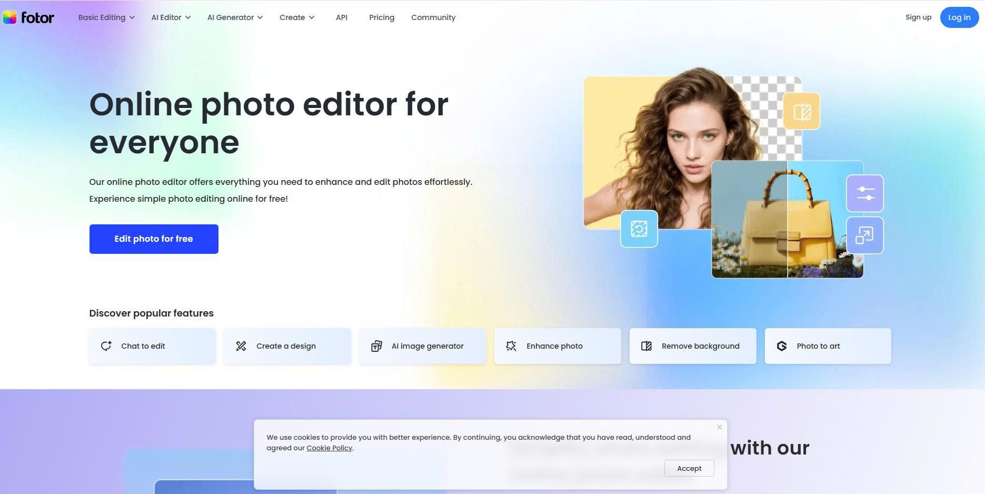Click the Photo to art icon
The height and width of the screenshot is (494, 985).
click(x=782, y=346)
